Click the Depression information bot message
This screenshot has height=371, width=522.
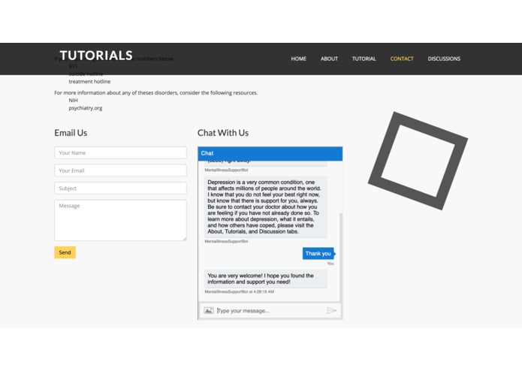click(x=266, y=207)
